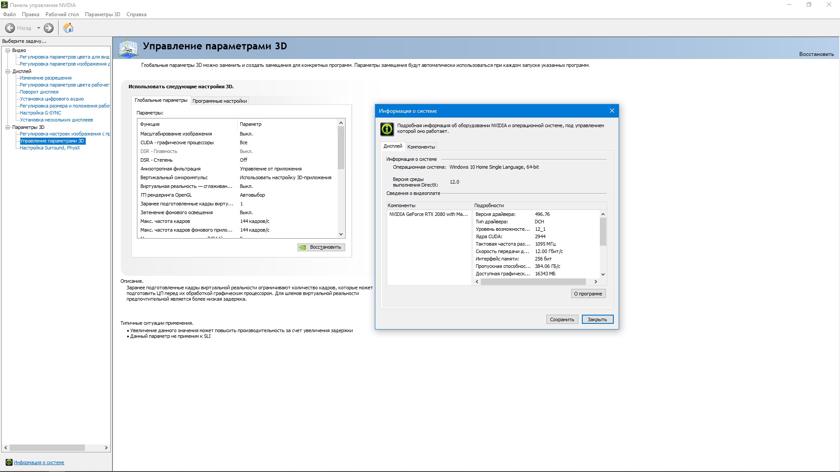Click the О программе button
Screen dimensions: 840x472
[588, 294]
